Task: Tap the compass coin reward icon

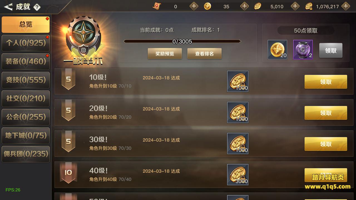Action: coord(277,50)
